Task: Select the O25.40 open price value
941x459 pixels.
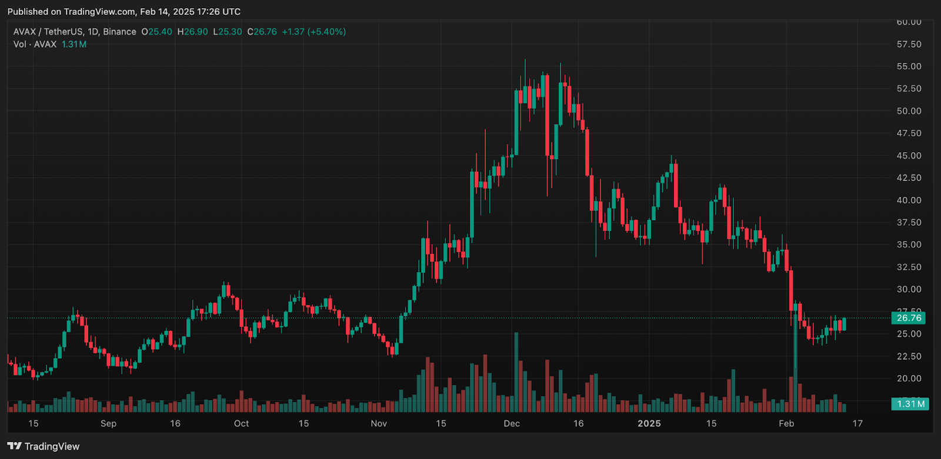Action: (156, 32)
